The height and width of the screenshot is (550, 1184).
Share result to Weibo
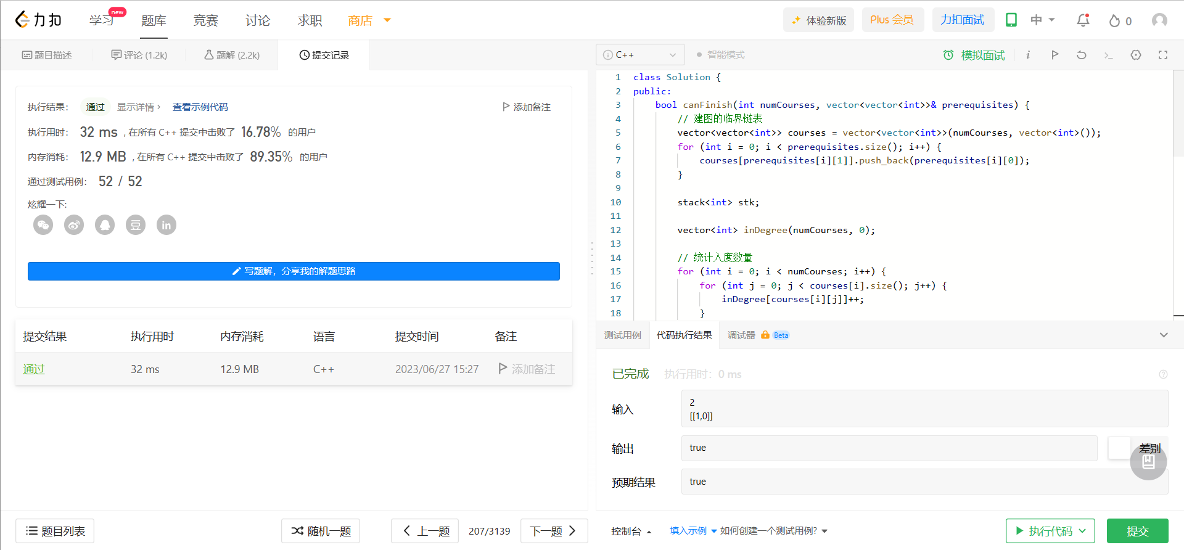pyautogui.click(x=74, y=225)
